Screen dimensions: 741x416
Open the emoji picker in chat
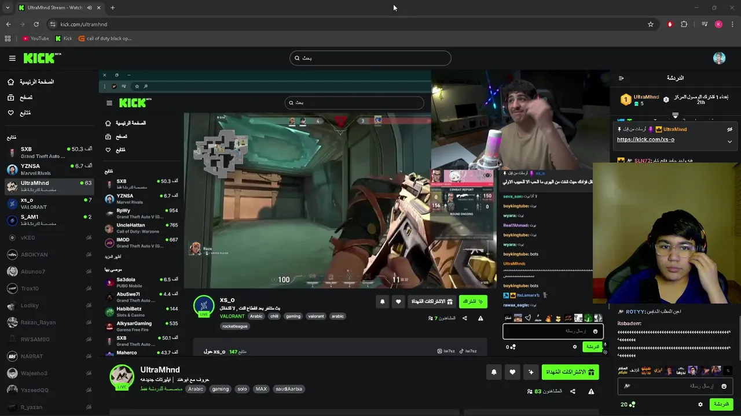point(724,386)
